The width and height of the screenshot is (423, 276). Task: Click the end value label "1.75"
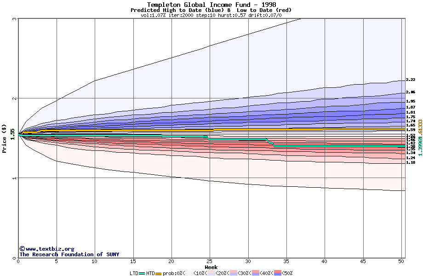pos(411,117)
